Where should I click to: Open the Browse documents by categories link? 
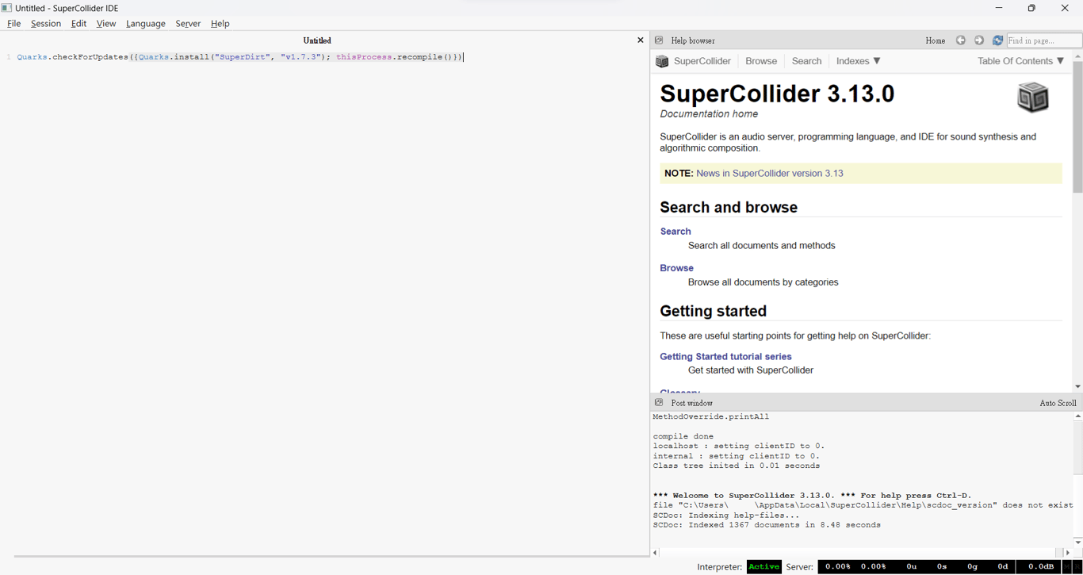(x=677, y=268)
